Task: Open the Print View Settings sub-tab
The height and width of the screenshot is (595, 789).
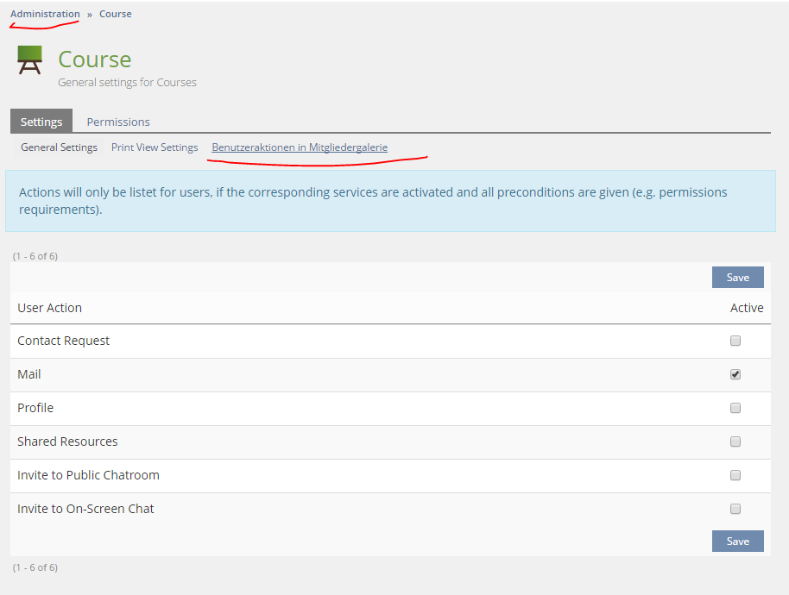Action: point(155,147)
